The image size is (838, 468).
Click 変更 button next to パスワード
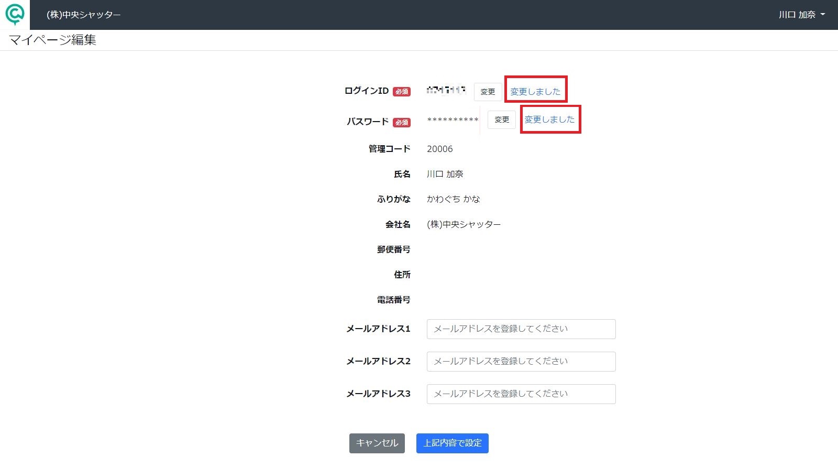click(x=502, y=119)
